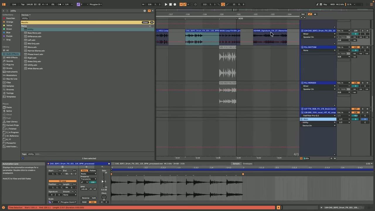Click the clip Pitch knob
This screenshot has height=211, width=375.
(x=104, y=197)
